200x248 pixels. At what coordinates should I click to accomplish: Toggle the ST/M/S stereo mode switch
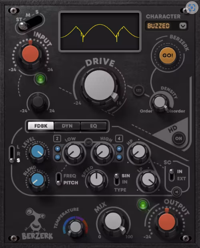30,24
